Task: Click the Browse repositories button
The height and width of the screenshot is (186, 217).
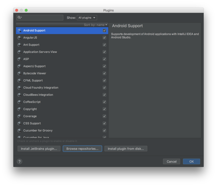Action: click(x=82, y=149)
